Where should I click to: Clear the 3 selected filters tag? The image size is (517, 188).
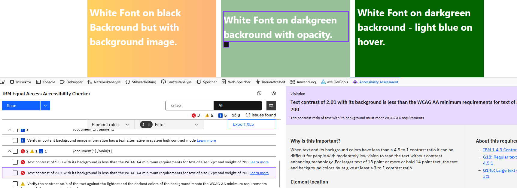click(149, 125)
